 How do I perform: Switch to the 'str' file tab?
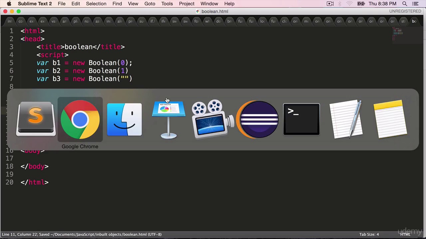point(403,21)
